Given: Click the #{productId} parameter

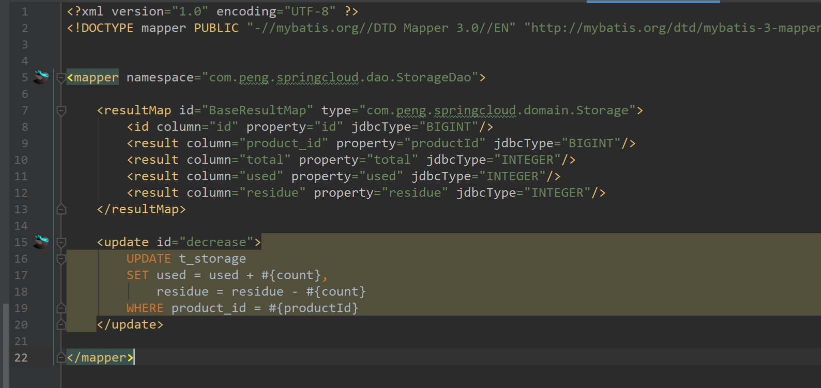Looking at the screenshot, I should point(314,308).
